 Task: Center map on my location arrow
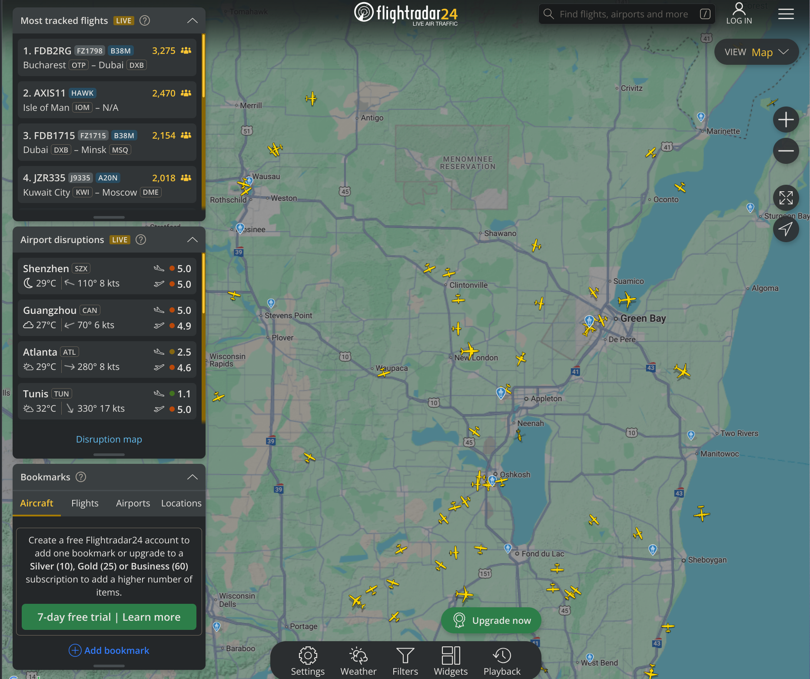tap(786, 229)
